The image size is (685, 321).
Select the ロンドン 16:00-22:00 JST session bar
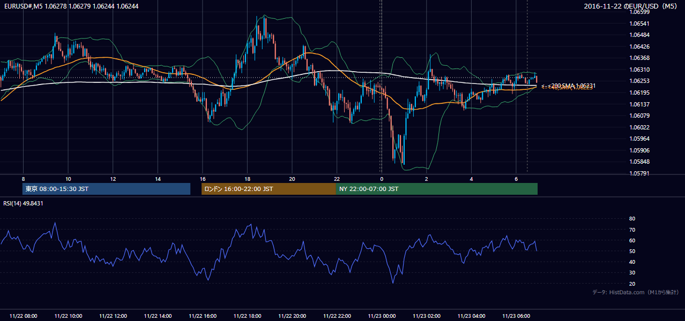tap(269, 189)
